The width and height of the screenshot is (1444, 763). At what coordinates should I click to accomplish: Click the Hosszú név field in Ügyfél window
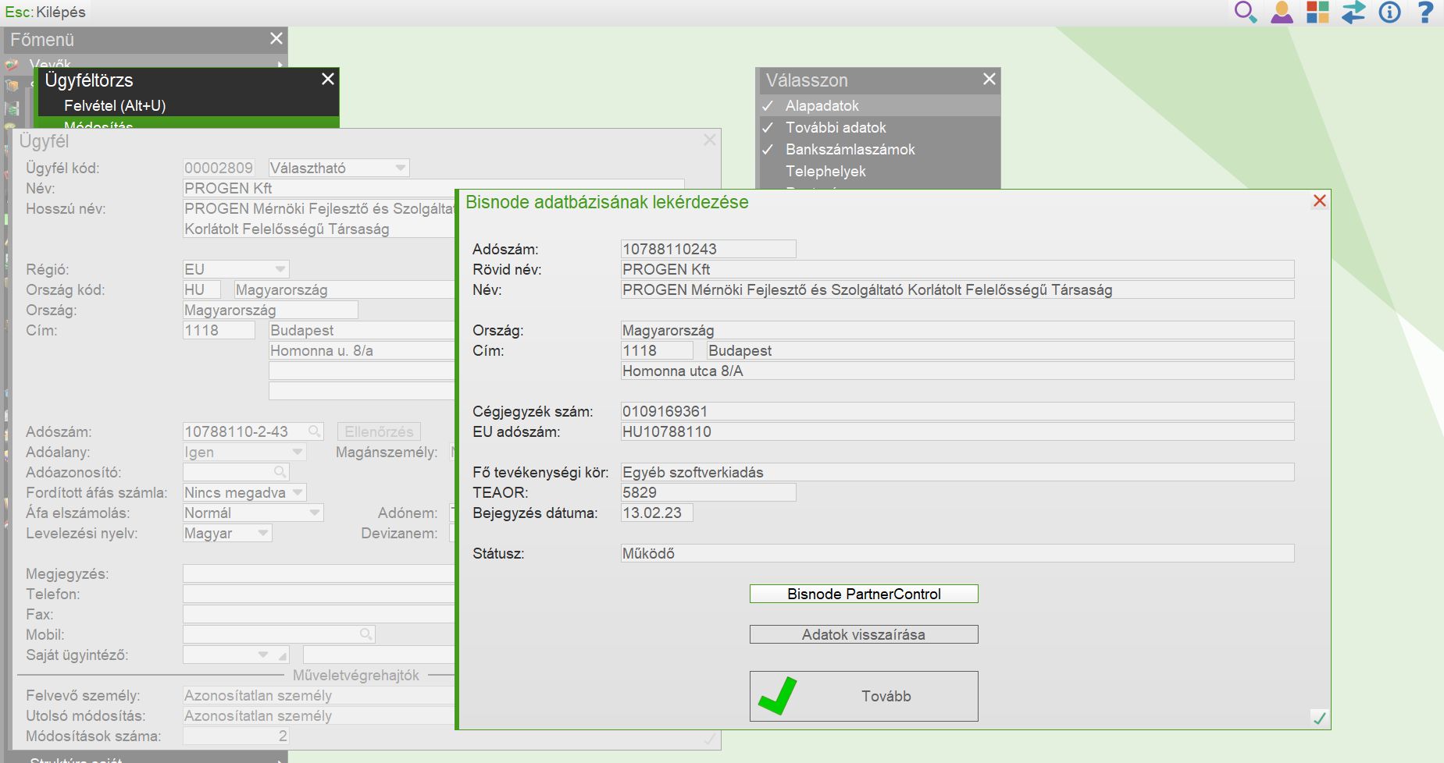tap(319, 218)
